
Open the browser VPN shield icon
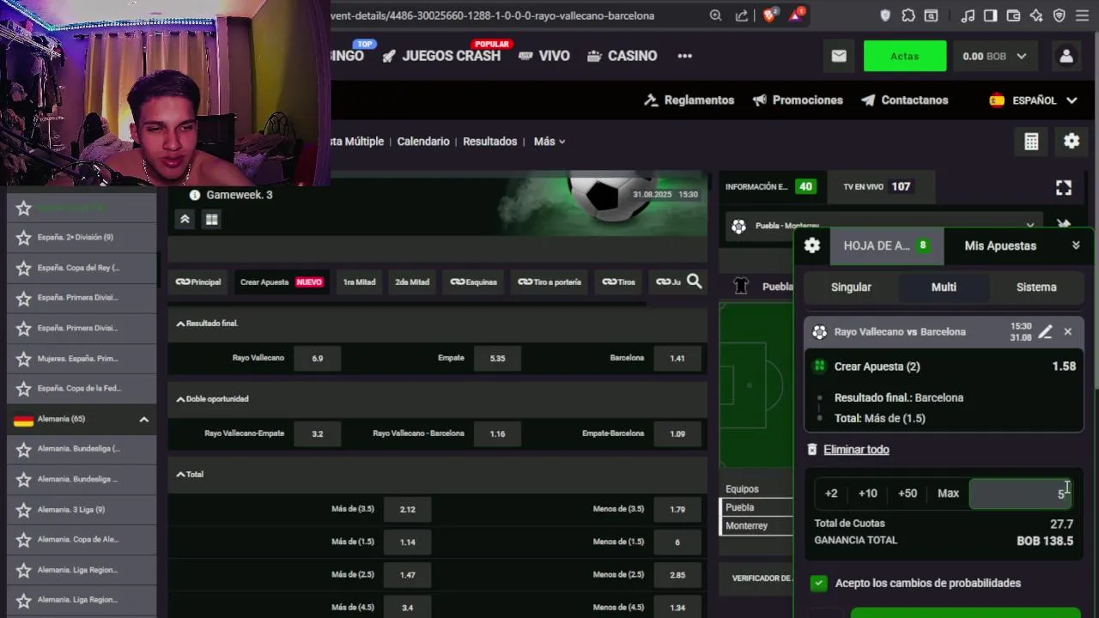(x=1060, y=15)
